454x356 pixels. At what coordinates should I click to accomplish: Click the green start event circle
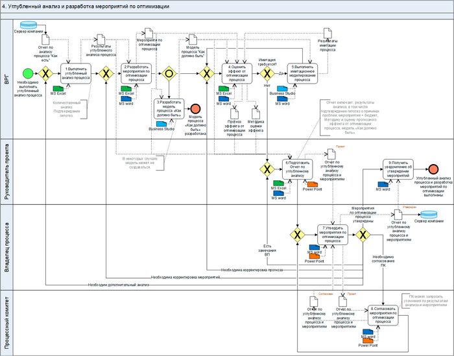(x=29, y=73)
